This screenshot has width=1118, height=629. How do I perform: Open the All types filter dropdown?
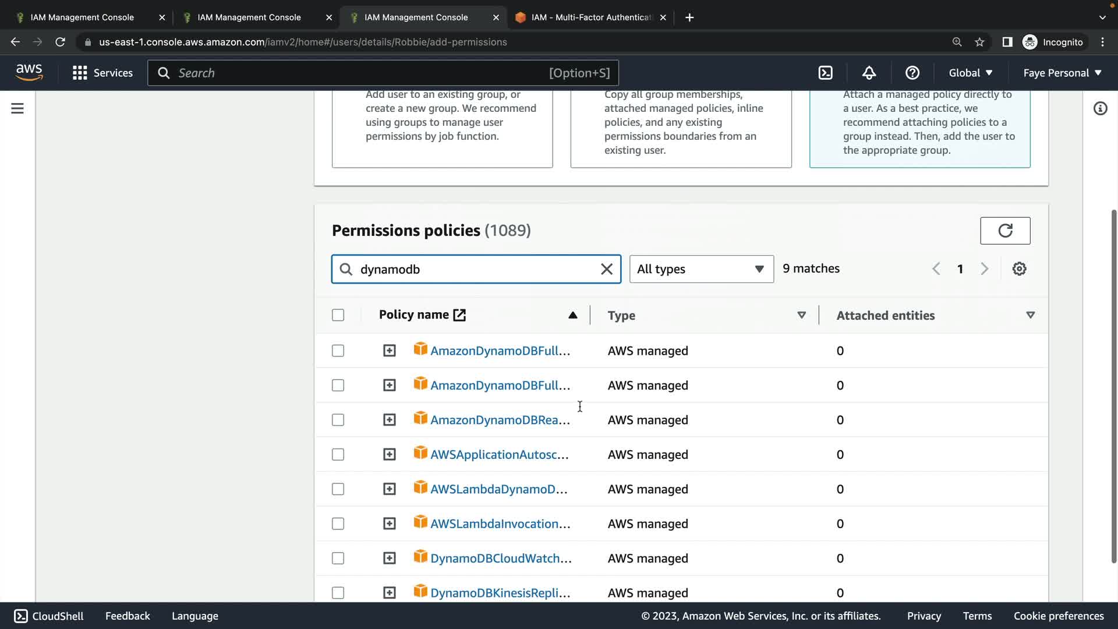pyautogui.click(x=701, y=269)
